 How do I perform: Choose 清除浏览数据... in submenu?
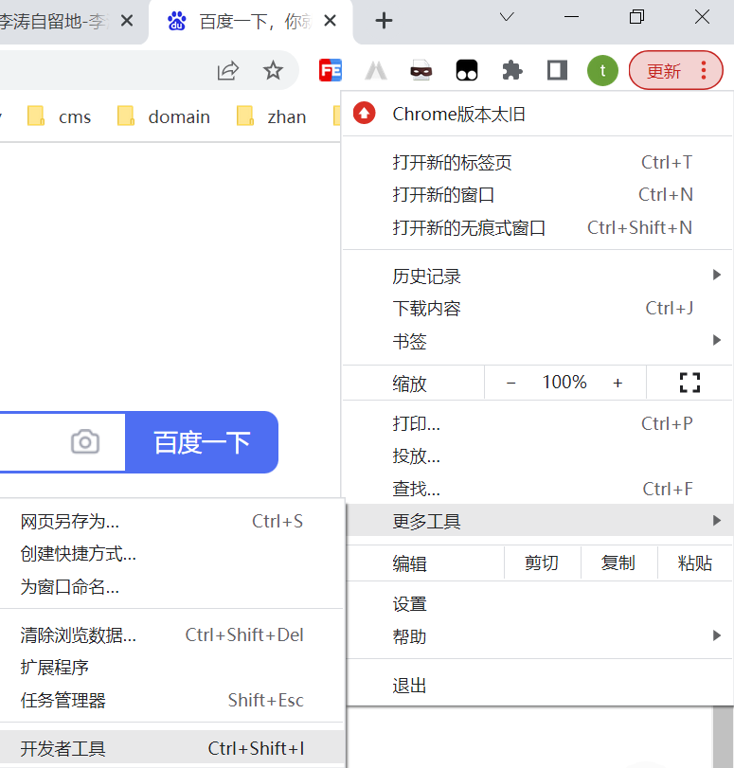click(x=171, y=634)
